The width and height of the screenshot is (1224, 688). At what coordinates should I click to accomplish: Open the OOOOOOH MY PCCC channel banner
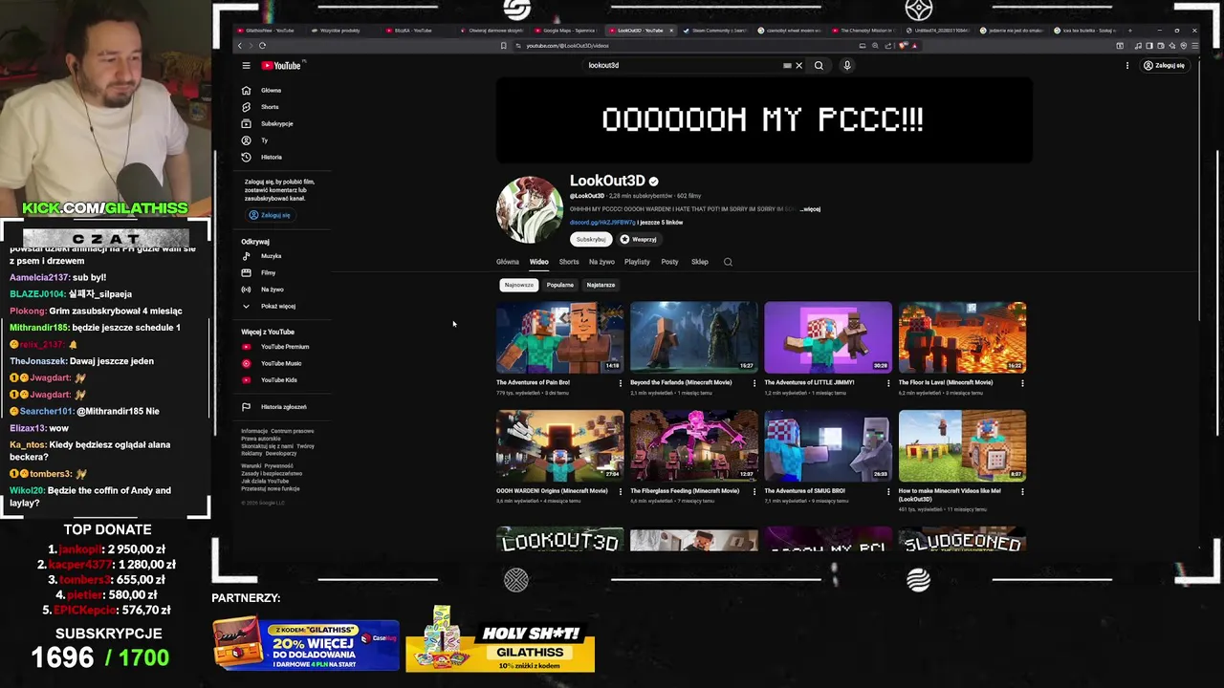click(x=764, y=120)
